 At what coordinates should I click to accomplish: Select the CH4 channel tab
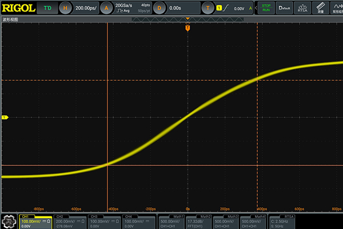[139, 221]
